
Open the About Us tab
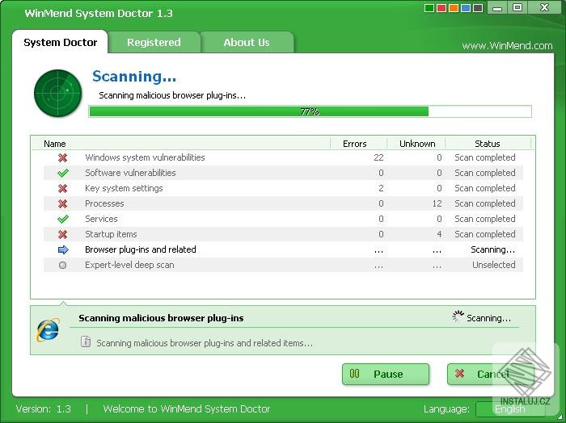[x=247, y=42]
